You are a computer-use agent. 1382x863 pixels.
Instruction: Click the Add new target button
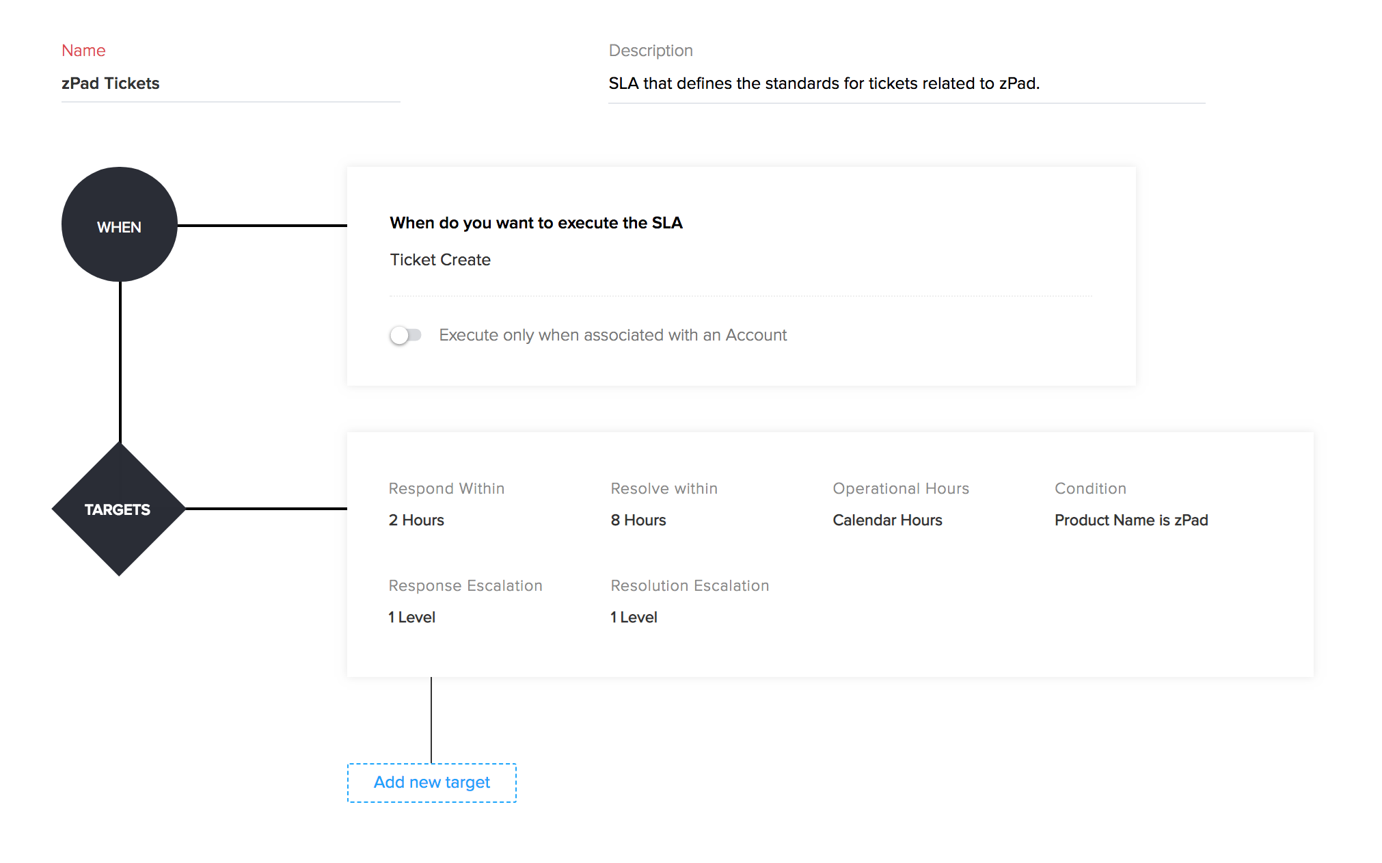click(x=431, y=782)
